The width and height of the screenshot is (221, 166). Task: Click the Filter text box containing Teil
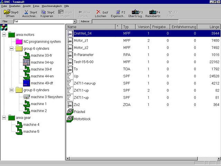coord(43,21)
